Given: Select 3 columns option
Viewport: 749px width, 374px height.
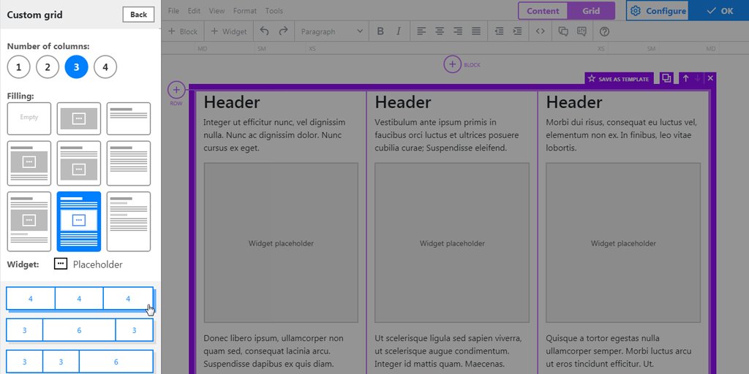Looking at the screenshot, I should (76, 66).
